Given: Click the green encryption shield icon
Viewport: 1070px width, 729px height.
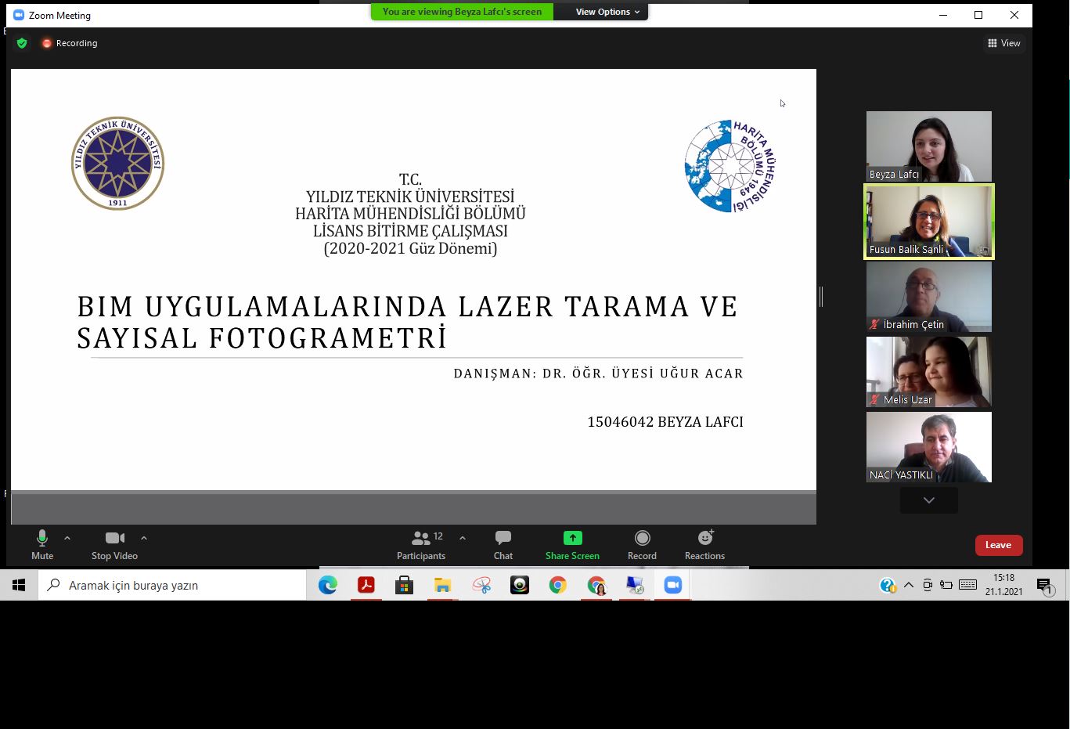Looking at the screenshot, I should (x=22, y=43).
